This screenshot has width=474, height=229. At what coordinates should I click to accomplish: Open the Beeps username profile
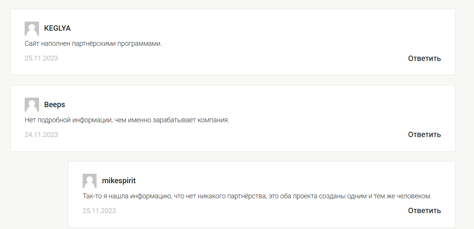[x=55, y=104]
